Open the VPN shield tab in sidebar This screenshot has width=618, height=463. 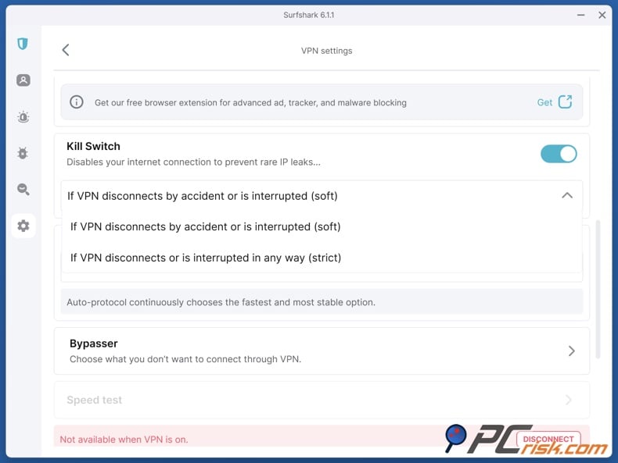tap(23, 44)
